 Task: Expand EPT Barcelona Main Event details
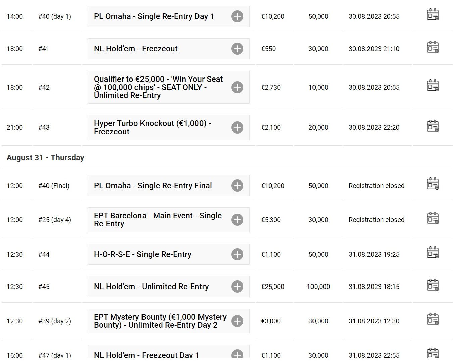point(237,220)
